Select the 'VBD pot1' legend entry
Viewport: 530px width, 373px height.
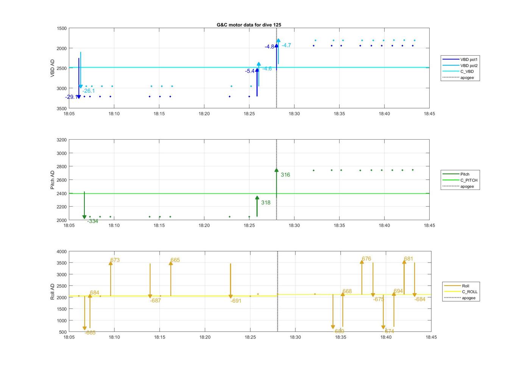[x=460, y=59]
